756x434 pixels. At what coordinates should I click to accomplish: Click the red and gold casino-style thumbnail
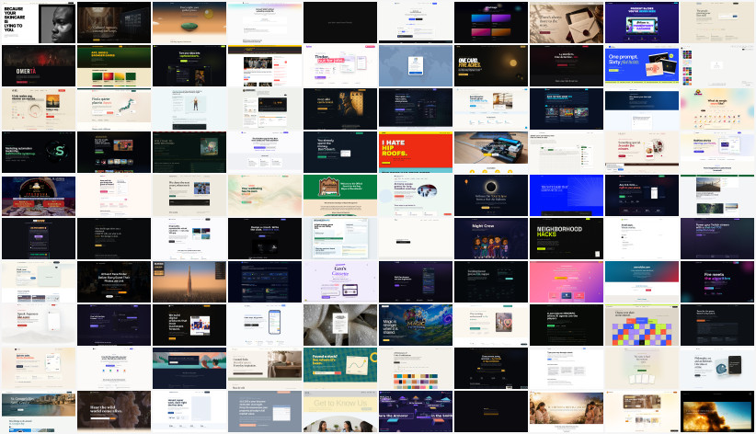click(39, 195)
